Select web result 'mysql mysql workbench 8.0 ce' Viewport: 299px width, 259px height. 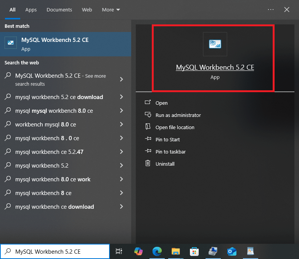66,110
